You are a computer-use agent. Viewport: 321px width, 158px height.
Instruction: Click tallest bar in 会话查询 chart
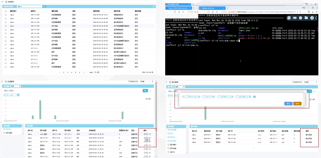pyautogui.click(x=40, y=110)
